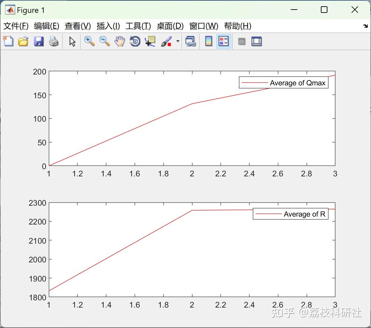Toggle the Edit Plot arrow tool
This screenshot has height=328, width=371.
coord(72,41)
